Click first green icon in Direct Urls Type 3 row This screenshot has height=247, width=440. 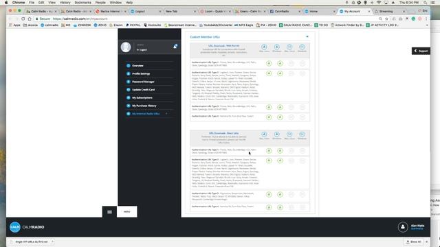point(269,195)
